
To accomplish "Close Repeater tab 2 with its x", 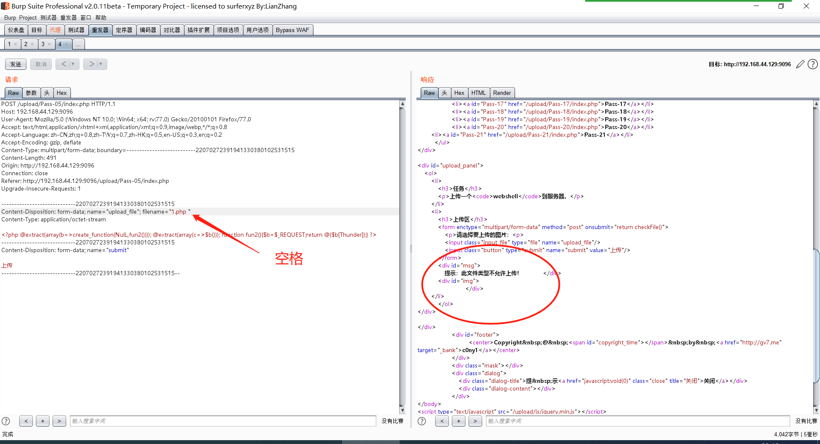I will click(32, 44).
